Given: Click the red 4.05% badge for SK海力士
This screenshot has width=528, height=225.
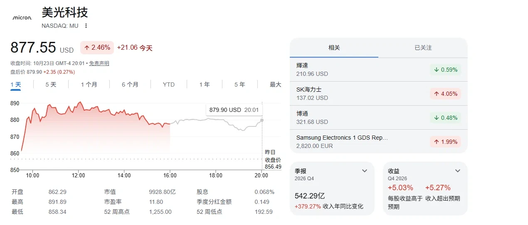Looking at the screenshot, I should (x=445, y=94).
